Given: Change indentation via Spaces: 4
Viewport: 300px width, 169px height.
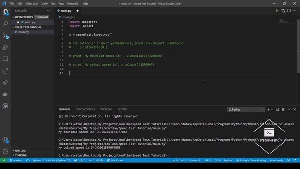Looking at the screenshot, I should (195, 161).
